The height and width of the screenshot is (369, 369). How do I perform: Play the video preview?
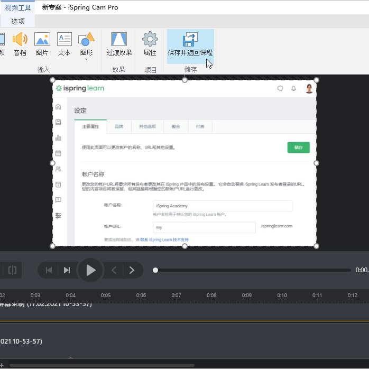pyautogui.click(x=90, y=270)
